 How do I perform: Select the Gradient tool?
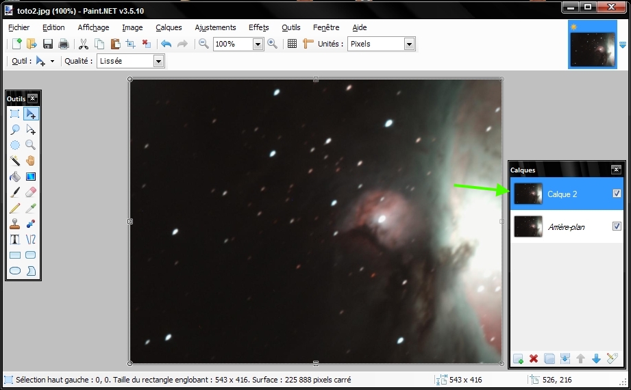point(31,177)
